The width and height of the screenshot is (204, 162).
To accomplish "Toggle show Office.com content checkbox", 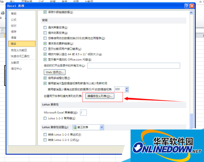I will point(45,59).
